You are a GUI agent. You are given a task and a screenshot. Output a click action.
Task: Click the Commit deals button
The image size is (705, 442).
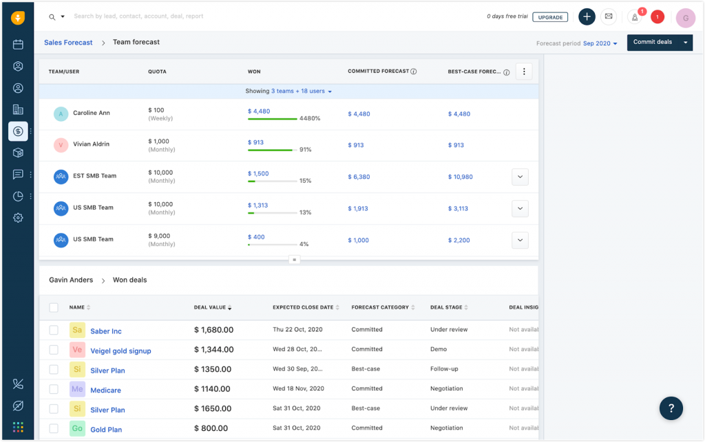[x=652, y=43]
